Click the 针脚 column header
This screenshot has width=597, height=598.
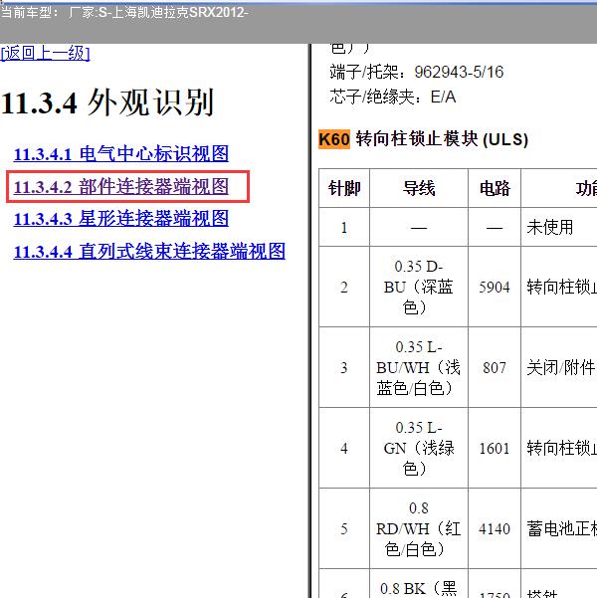pyautogui.click(x=344, y=188)
